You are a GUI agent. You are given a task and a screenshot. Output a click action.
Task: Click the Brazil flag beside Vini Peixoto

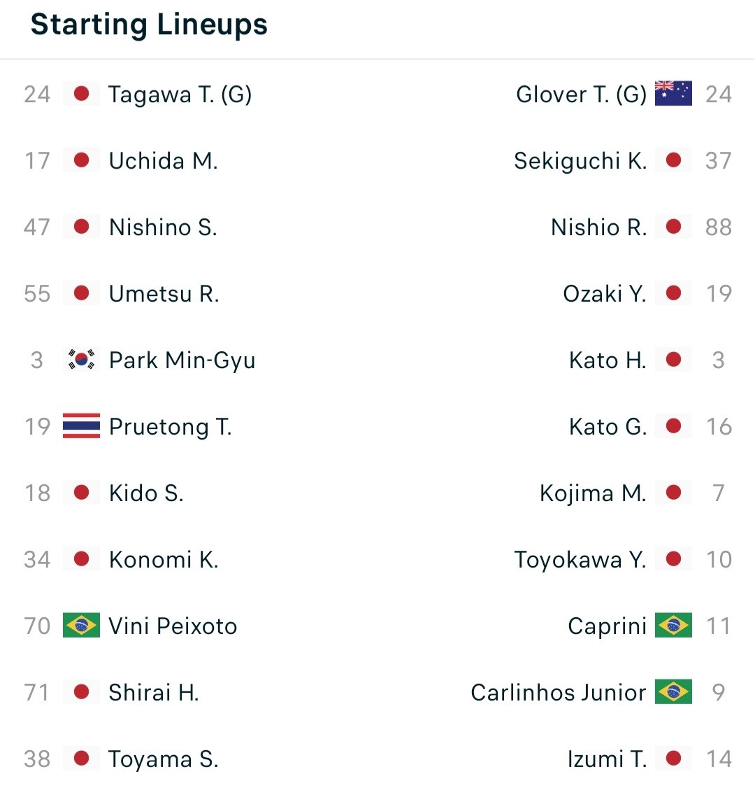82,625
